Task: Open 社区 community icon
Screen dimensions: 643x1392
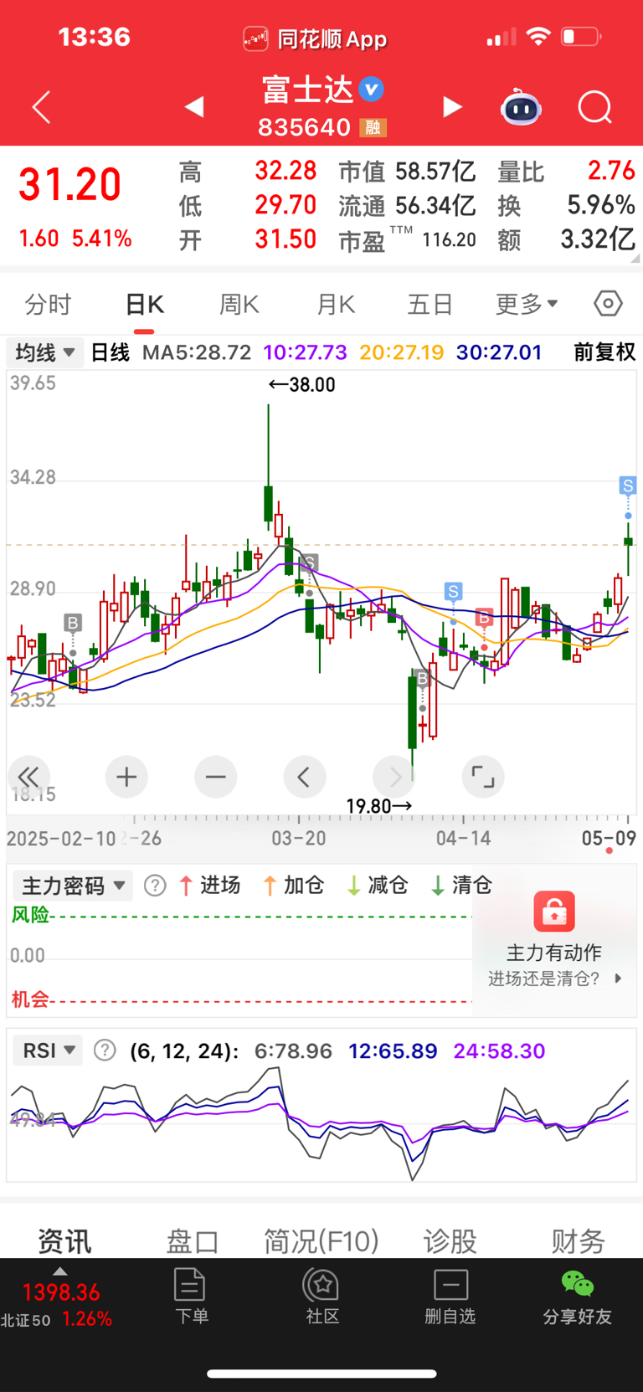Action: pos(322,1297)
